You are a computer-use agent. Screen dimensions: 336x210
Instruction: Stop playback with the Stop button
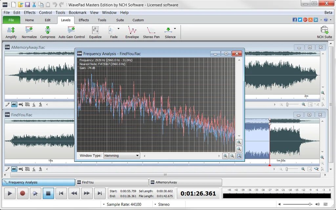[x=48, y=193]
